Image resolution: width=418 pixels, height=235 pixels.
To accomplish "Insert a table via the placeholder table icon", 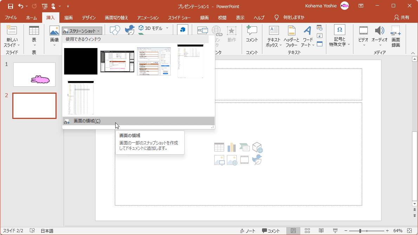I will tap(219, 147).
